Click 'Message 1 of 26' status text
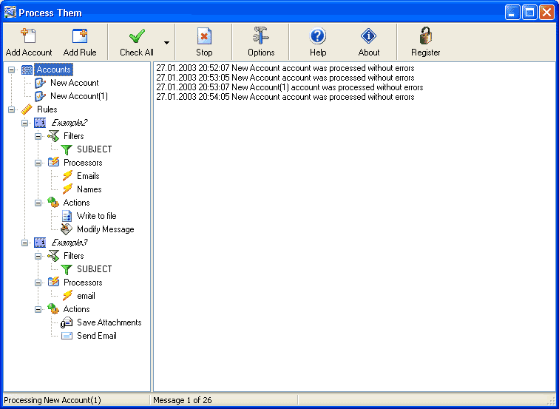 click(x=182, y=400)
